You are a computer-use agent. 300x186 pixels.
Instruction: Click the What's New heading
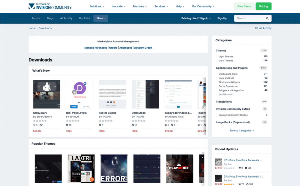41,71
